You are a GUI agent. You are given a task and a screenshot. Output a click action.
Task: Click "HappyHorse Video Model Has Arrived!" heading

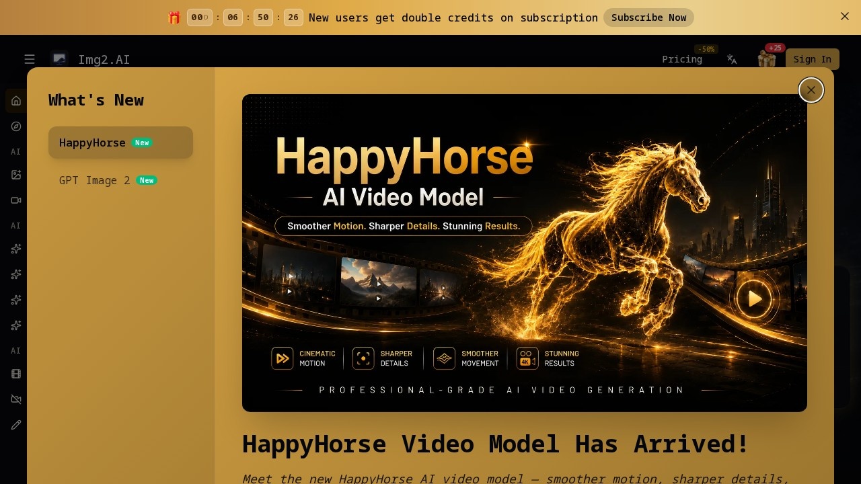pyautogui.click(x=496, y=444)
